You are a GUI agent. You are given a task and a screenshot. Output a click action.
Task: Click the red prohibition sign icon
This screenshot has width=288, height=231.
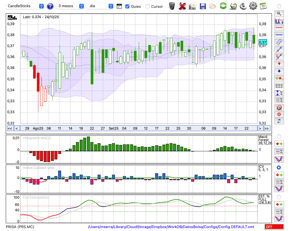point(279,107)
